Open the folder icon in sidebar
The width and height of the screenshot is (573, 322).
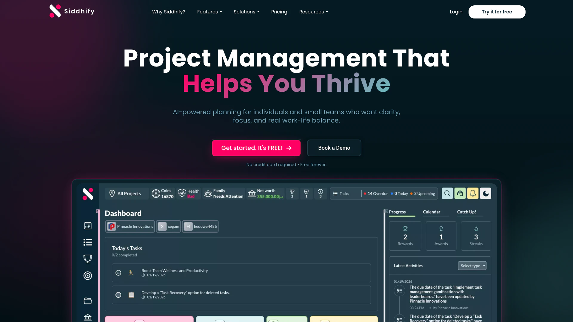[87, 301]
